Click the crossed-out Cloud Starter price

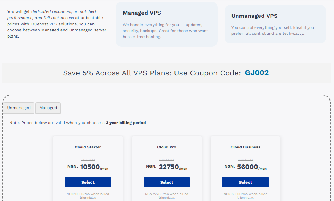click(x=88, y=160)
